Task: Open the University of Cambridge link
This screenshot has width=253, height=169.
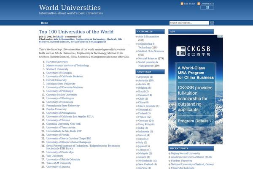Action: point(60,152)
